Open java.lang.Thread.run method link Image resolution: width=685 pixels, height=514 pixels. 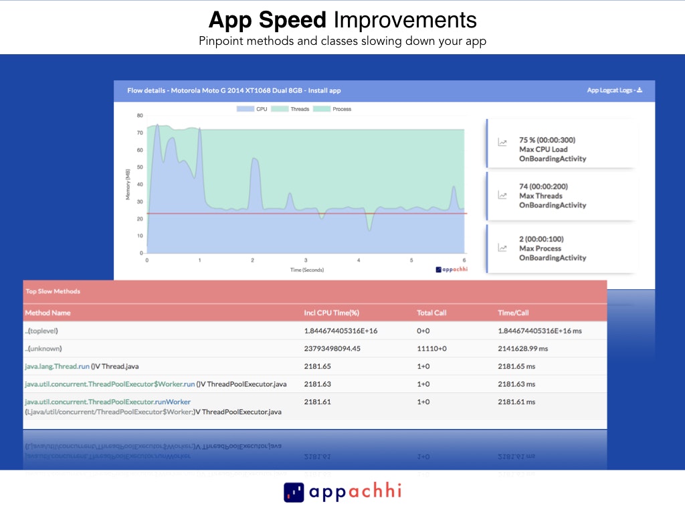(58, 366)
